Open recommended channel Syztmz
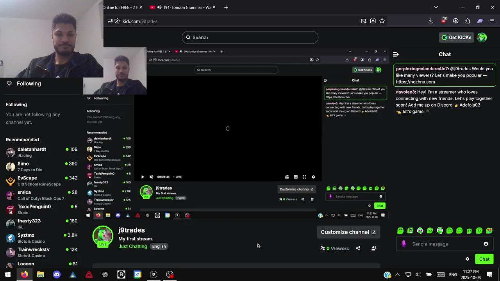The height and width of the screenshot is (281, 500). 41,238
